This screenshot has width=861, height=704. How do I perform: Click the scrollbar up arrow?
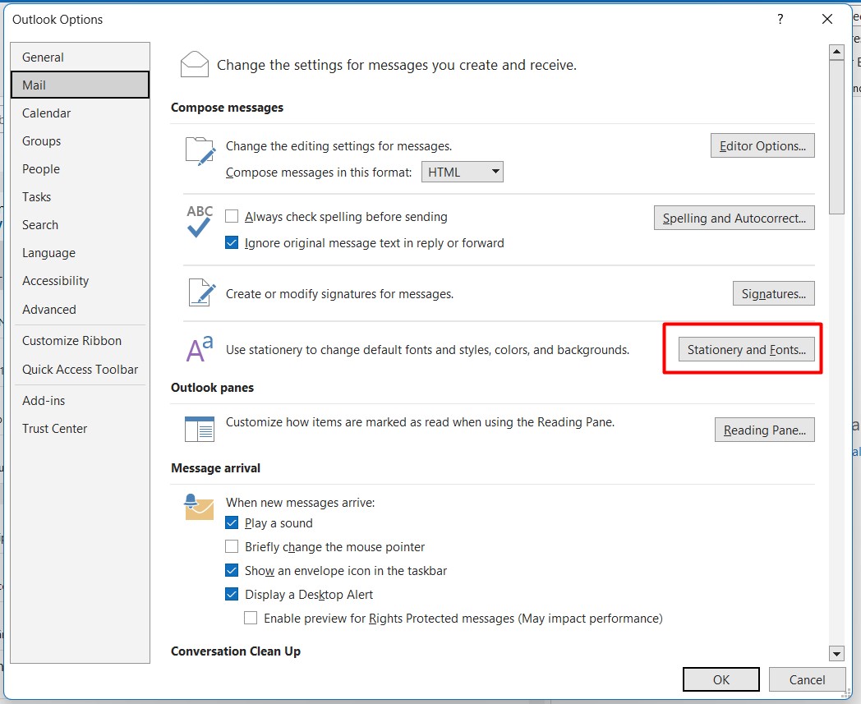coord(837,53)
